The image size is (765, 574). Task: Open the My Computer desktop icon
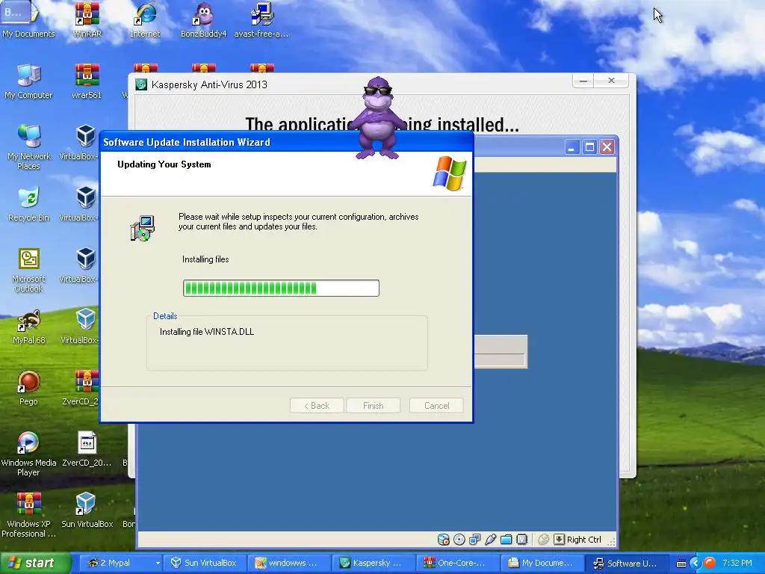point(28,81)
